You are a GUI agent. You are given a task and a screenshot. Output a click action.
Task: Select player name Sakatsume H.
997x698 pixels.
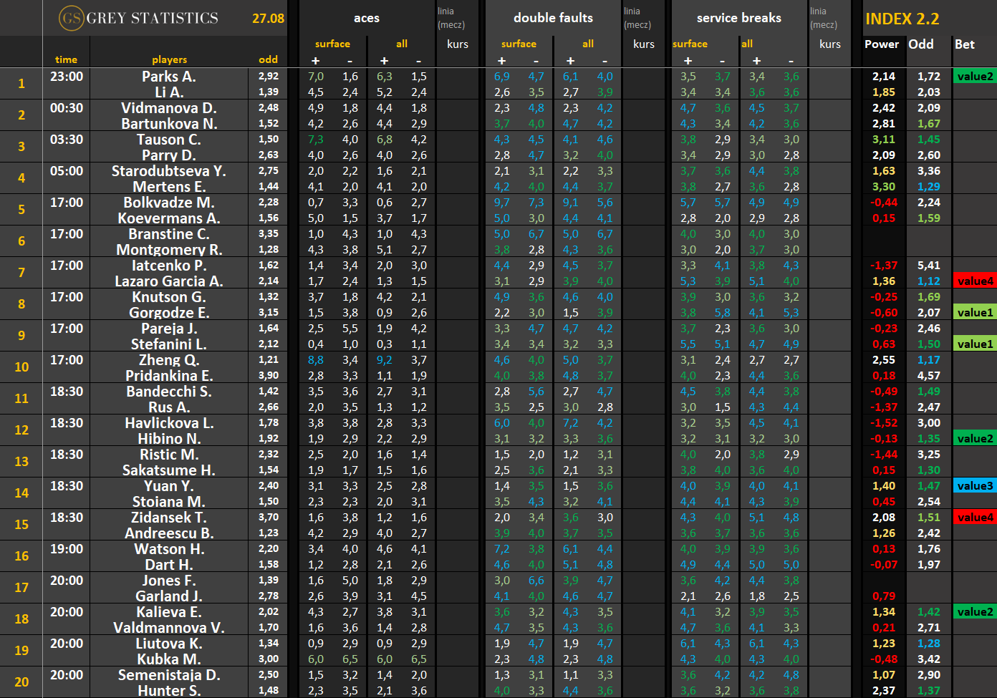169,470
